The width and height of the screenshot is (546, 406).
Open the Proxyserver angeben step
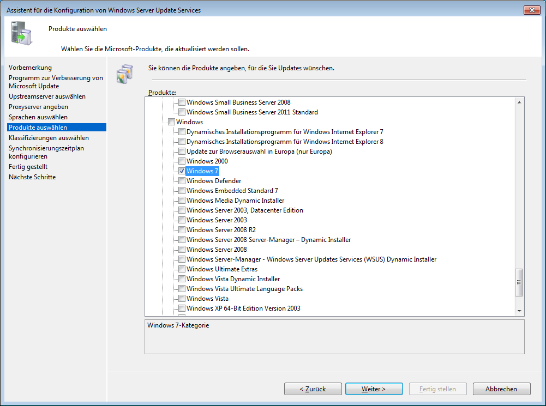tap(38, 107)
